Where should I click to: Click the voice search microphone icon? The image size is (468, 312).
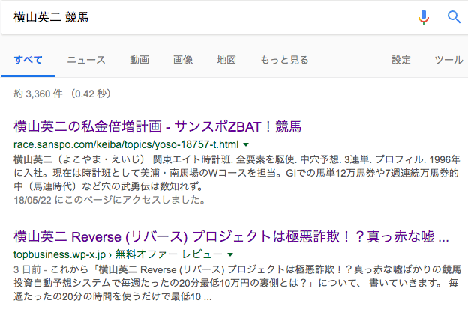click(x=424, y=17)
